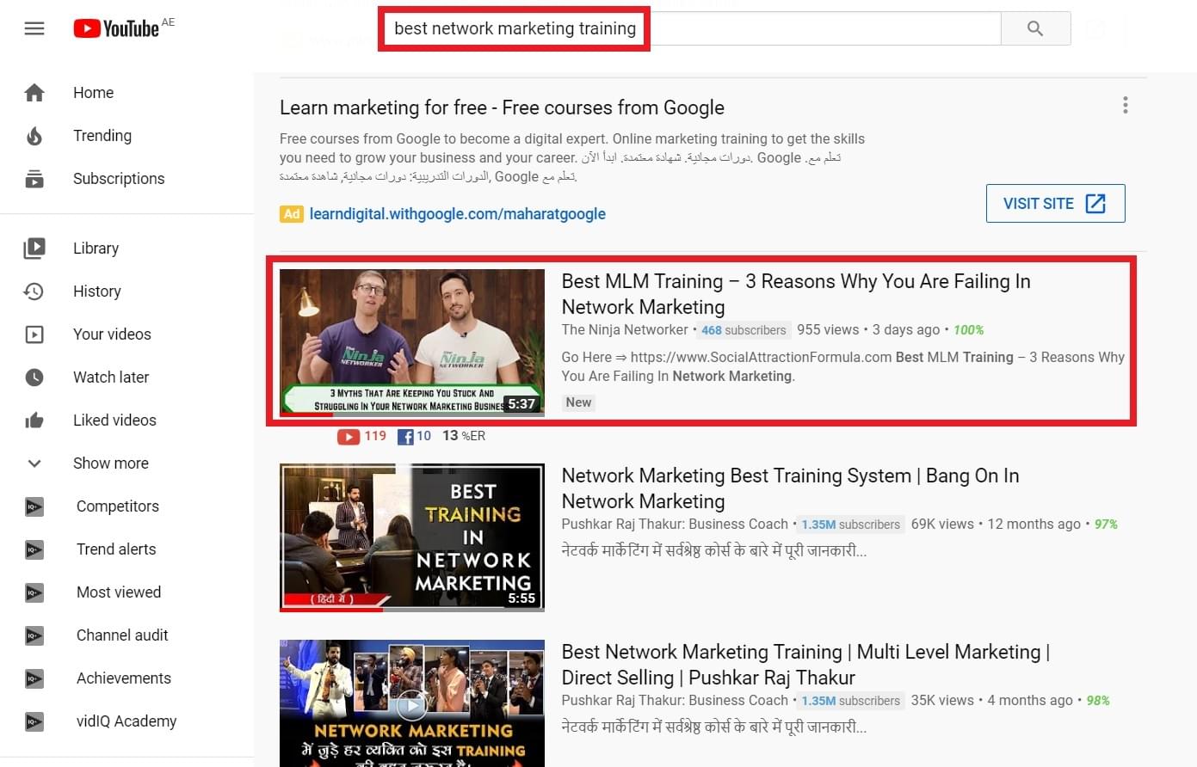The image size is (1197, 767).
Task: Open the History clock-arrow icon
Action: click(34, 291)
